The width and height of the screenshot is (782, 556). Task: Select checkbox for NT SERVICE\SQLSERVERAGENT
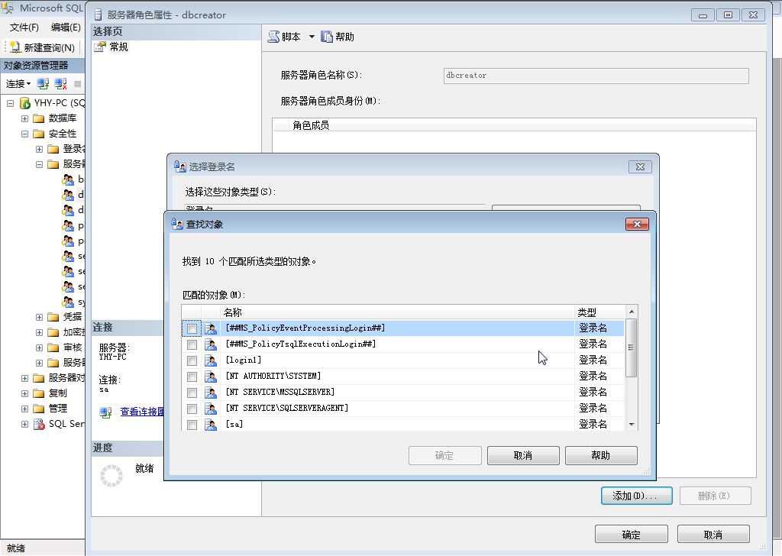click(192, 409)
